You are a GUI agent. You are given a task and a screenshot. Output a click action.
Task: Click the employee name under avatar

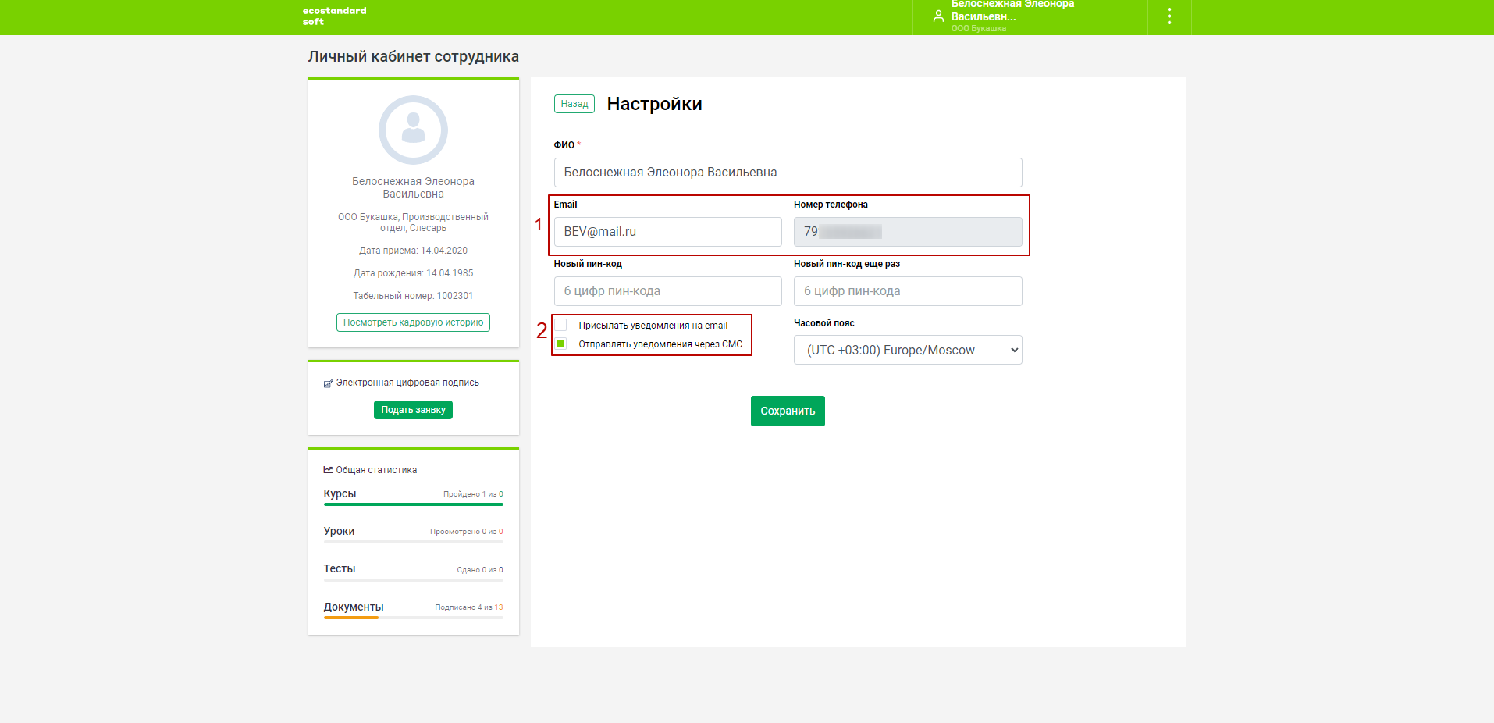[x=413, y=187]
